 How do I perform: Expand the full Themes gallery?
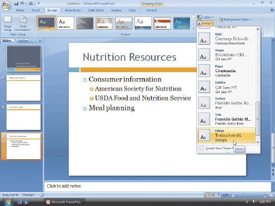[193, 28]
